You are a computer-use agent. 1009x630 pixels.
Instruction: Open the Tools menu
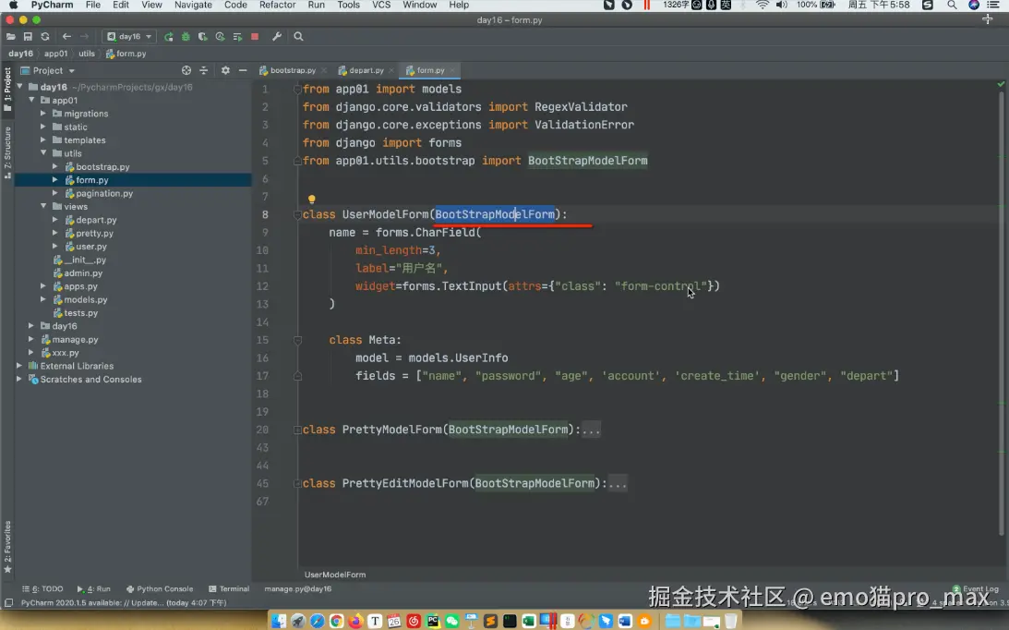(348, 6)
